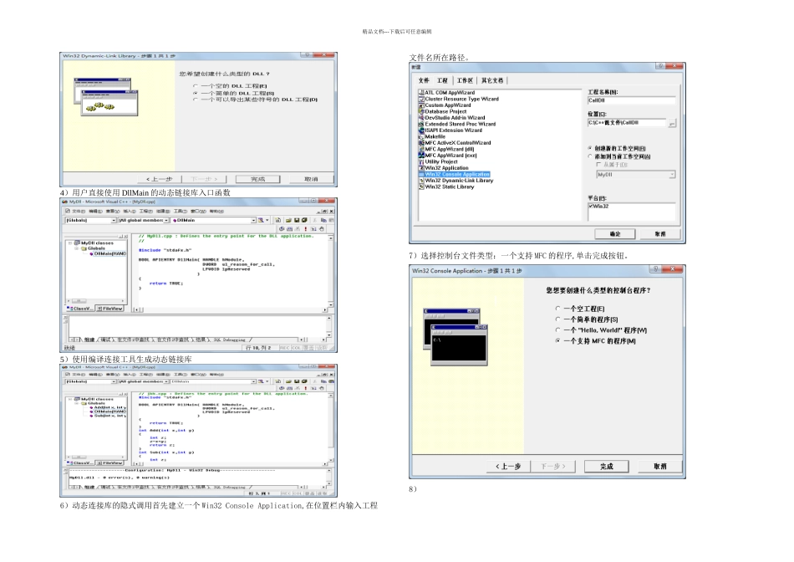Click 工程名称 field containing CallDll
794x562 pixels.
coord(632,100)
